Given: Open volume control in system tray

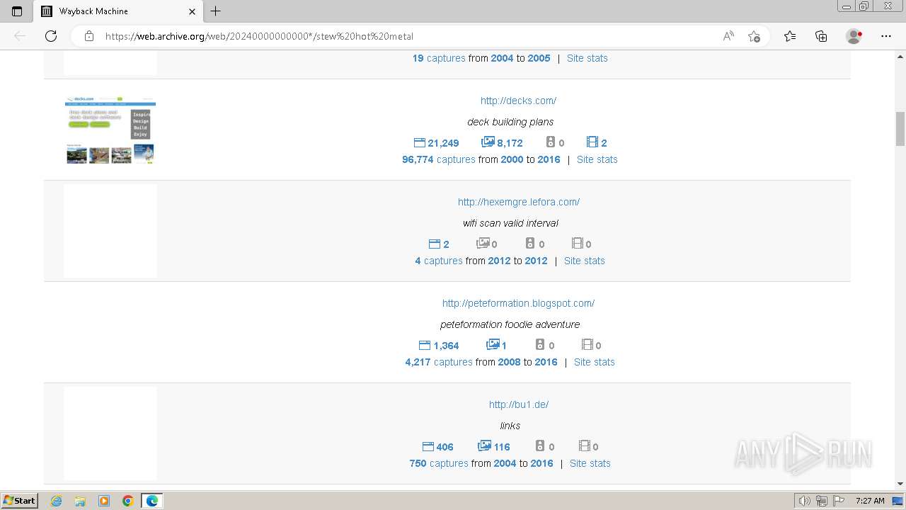Looking at the screenshot, I should tap(805, 501).
